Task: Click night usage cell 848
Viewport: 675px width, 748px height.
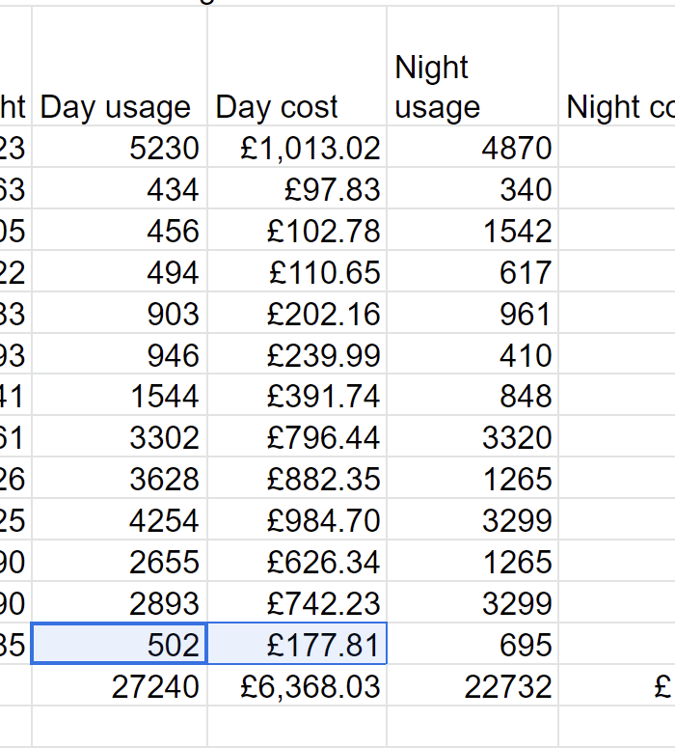Action: click(472, 396)
